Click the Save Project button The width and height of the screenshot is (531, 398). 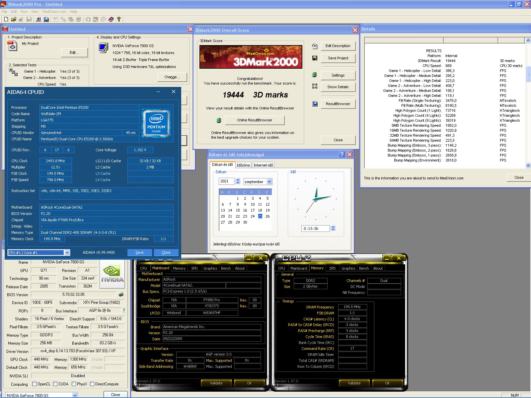tap(338, 58)
